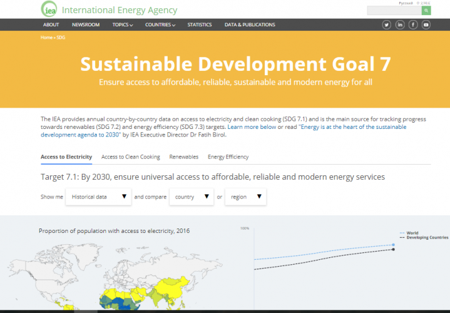Open the IEA LinkedIn page
Screen dimensions: 450x313
pyautogui.click(x=400, y=25)
